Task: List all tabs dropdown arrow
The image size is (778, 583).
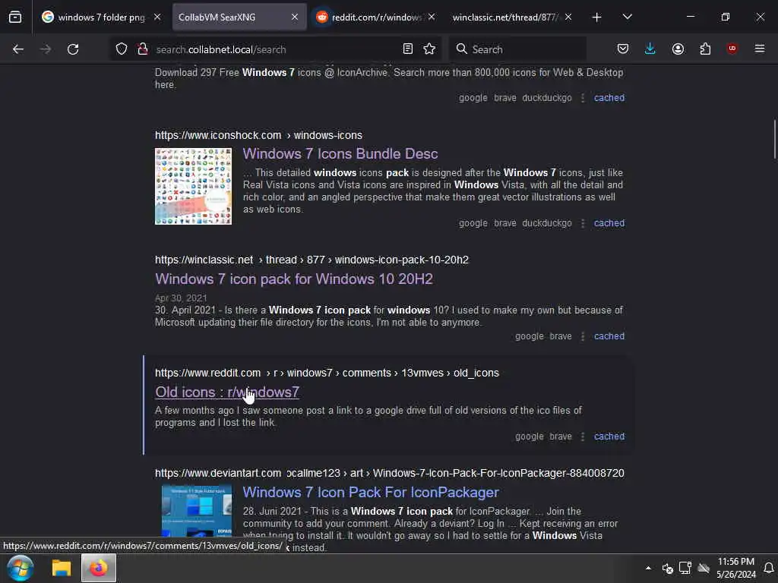Action: 627,17
